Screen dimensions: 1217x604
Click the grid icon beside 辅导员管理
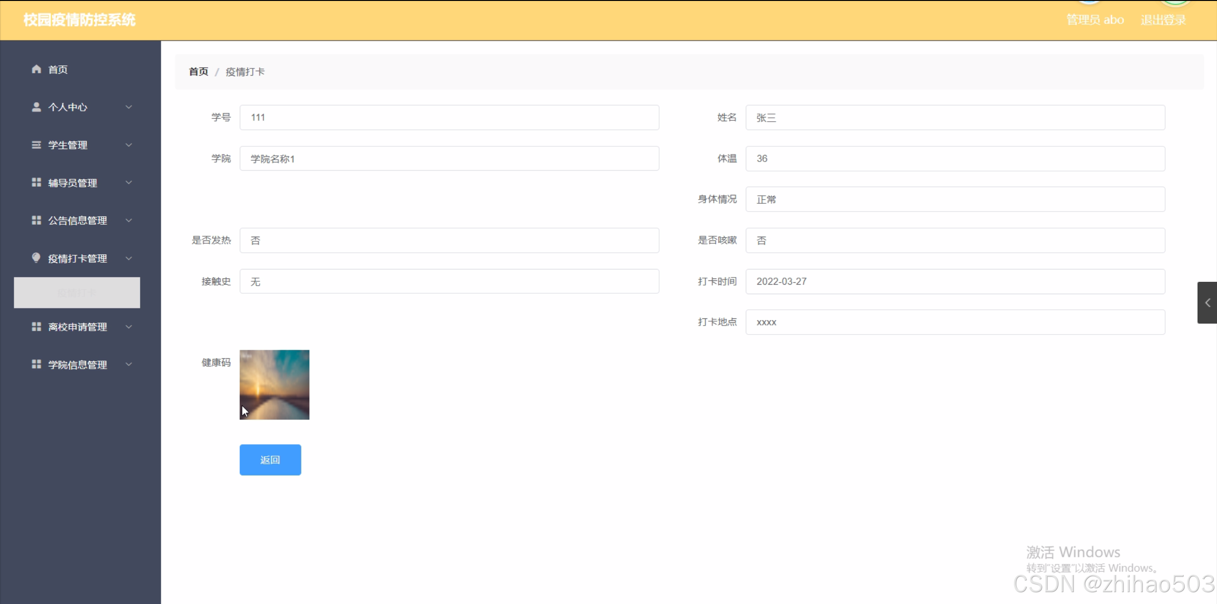36,182
